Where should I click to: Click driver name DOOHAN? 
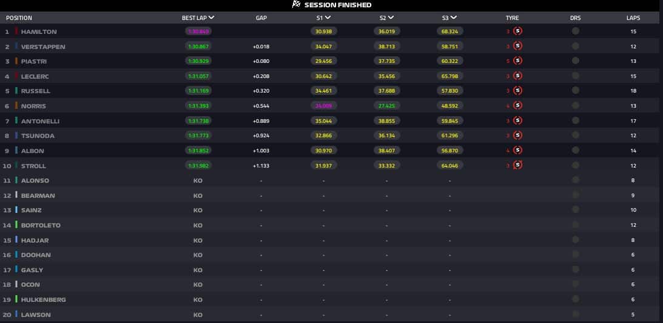[35, 255]
